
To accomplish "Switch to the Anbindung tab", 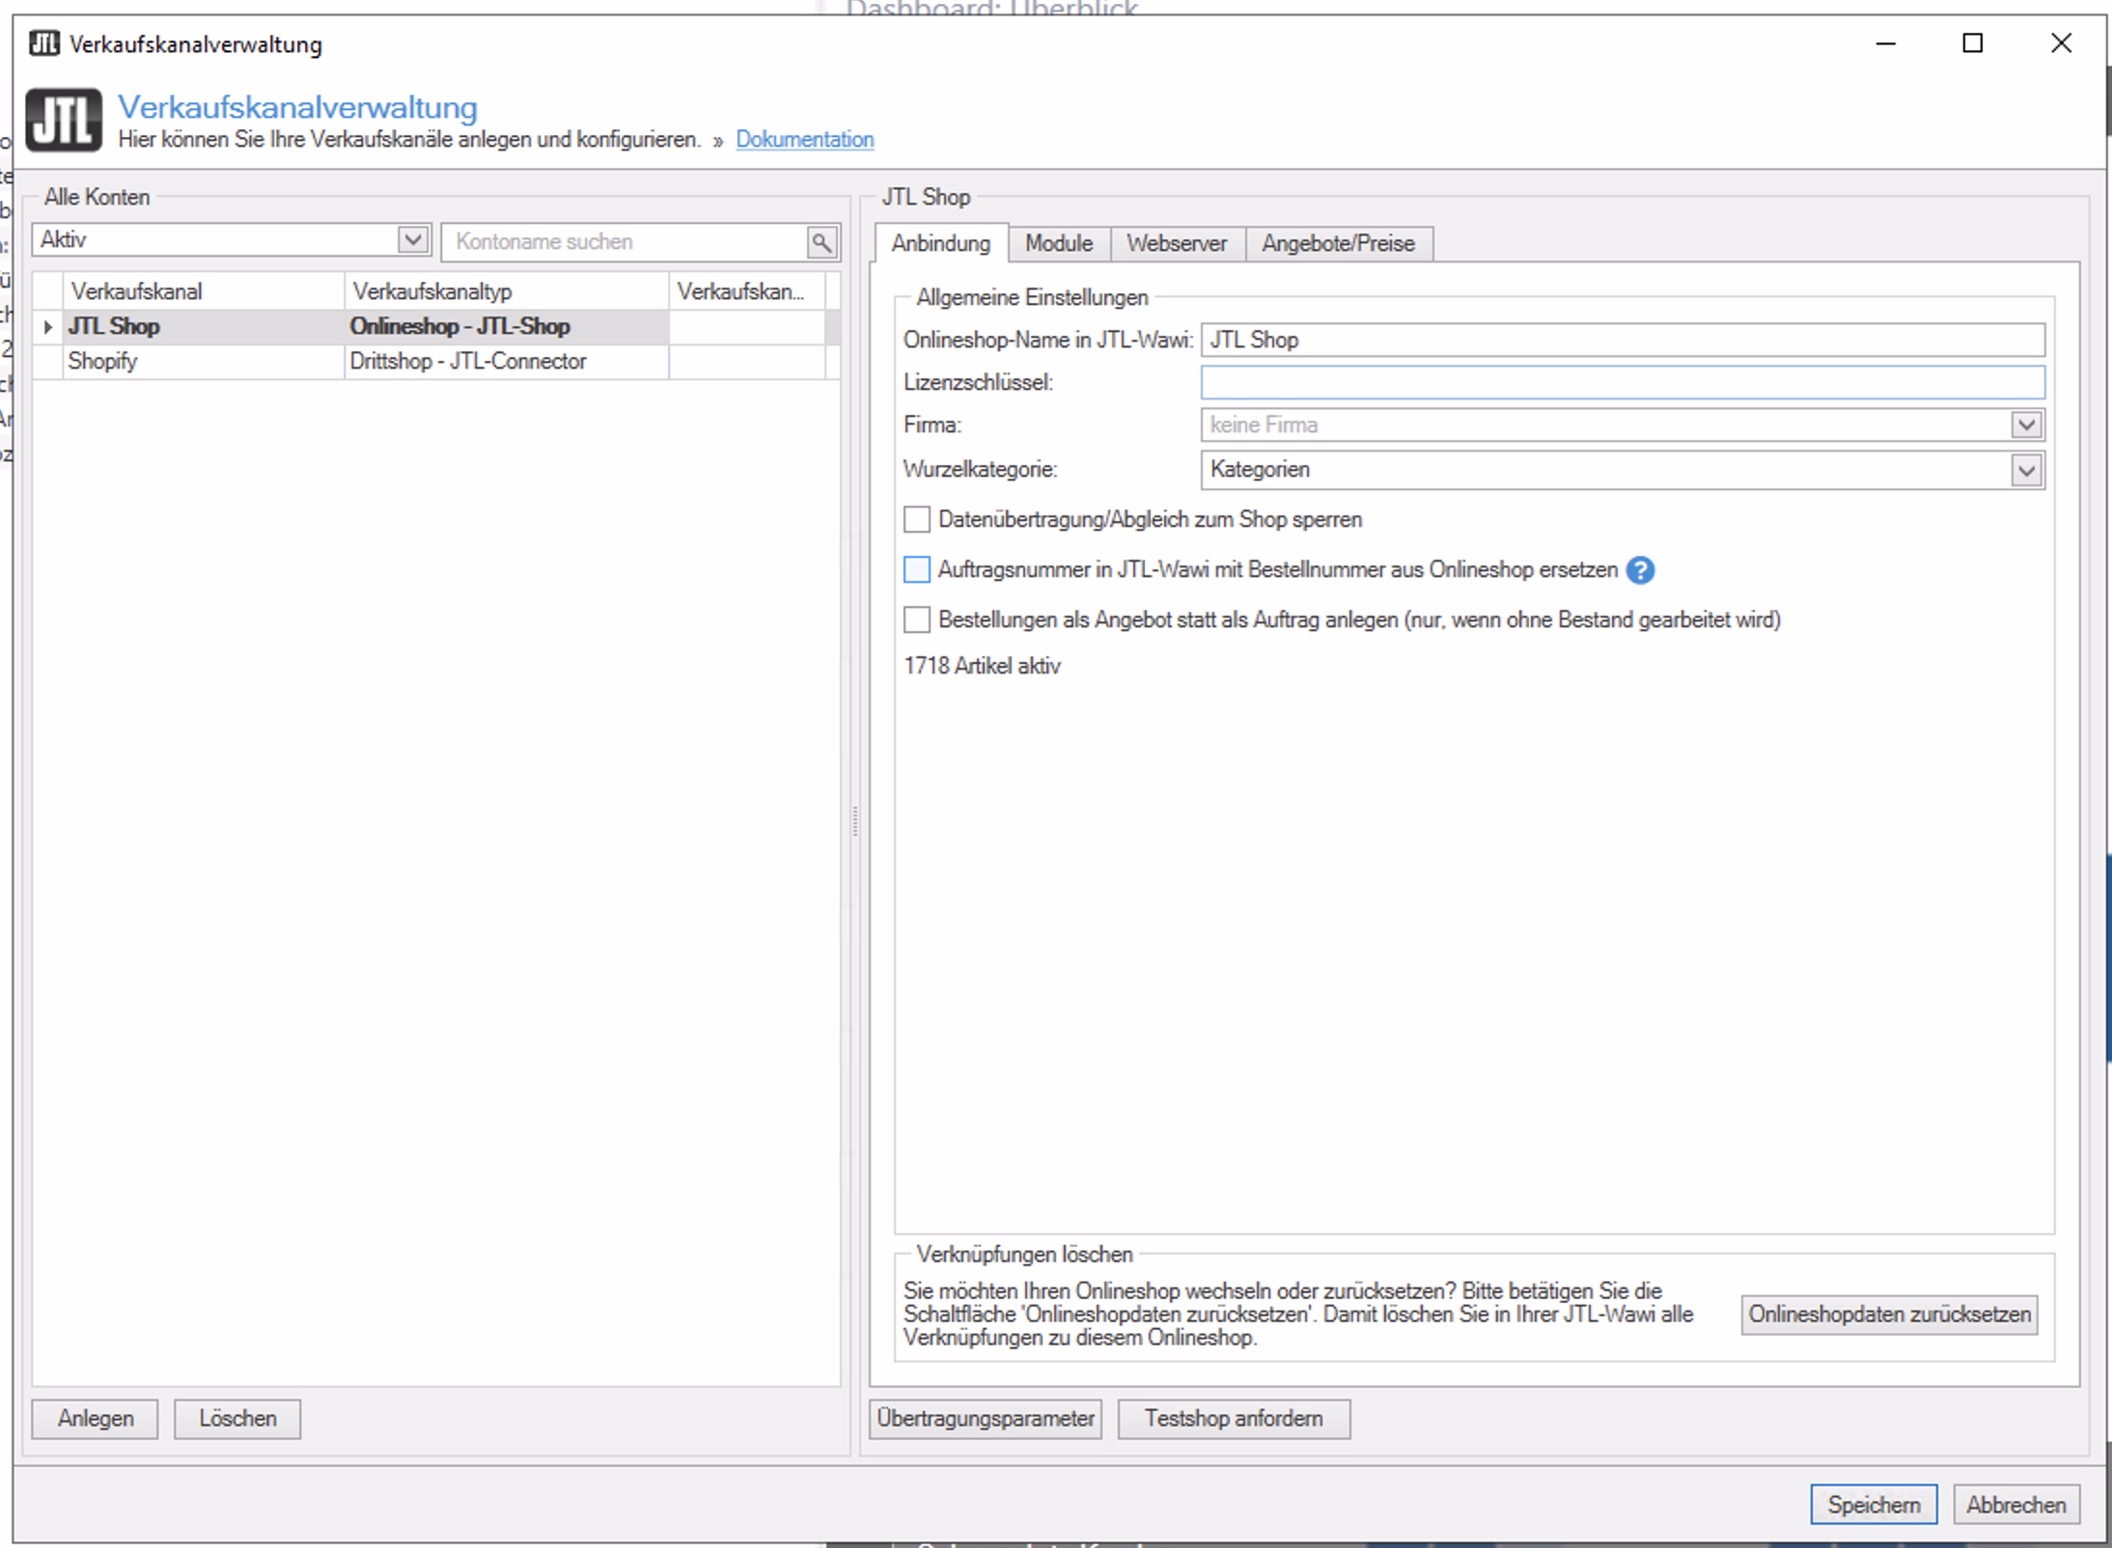I will (x=941, y=243).
